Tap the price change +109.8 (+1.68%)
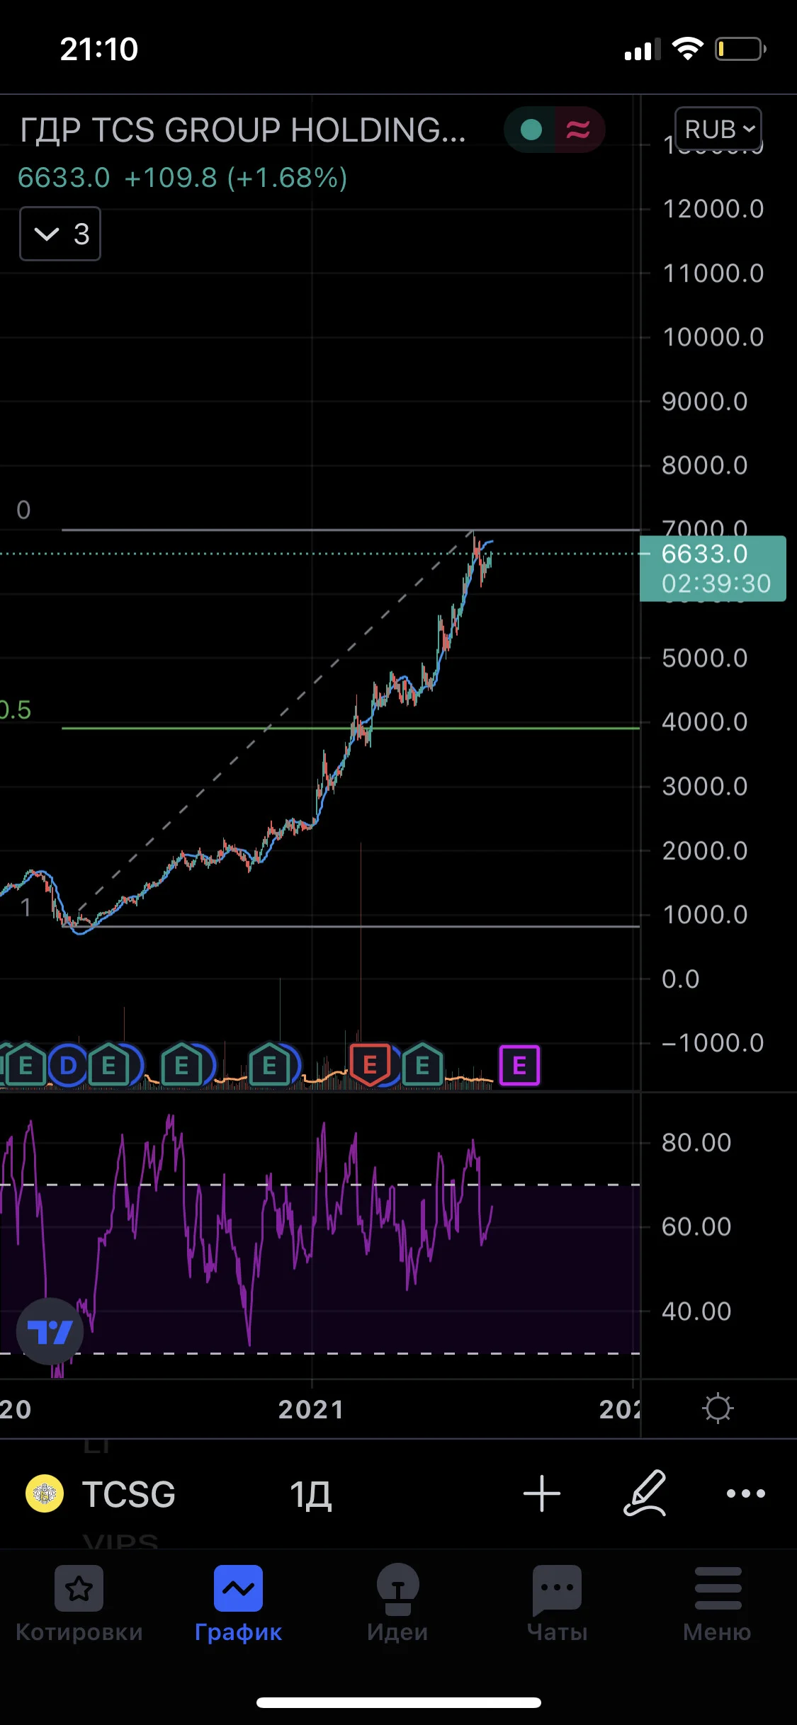 236,178
